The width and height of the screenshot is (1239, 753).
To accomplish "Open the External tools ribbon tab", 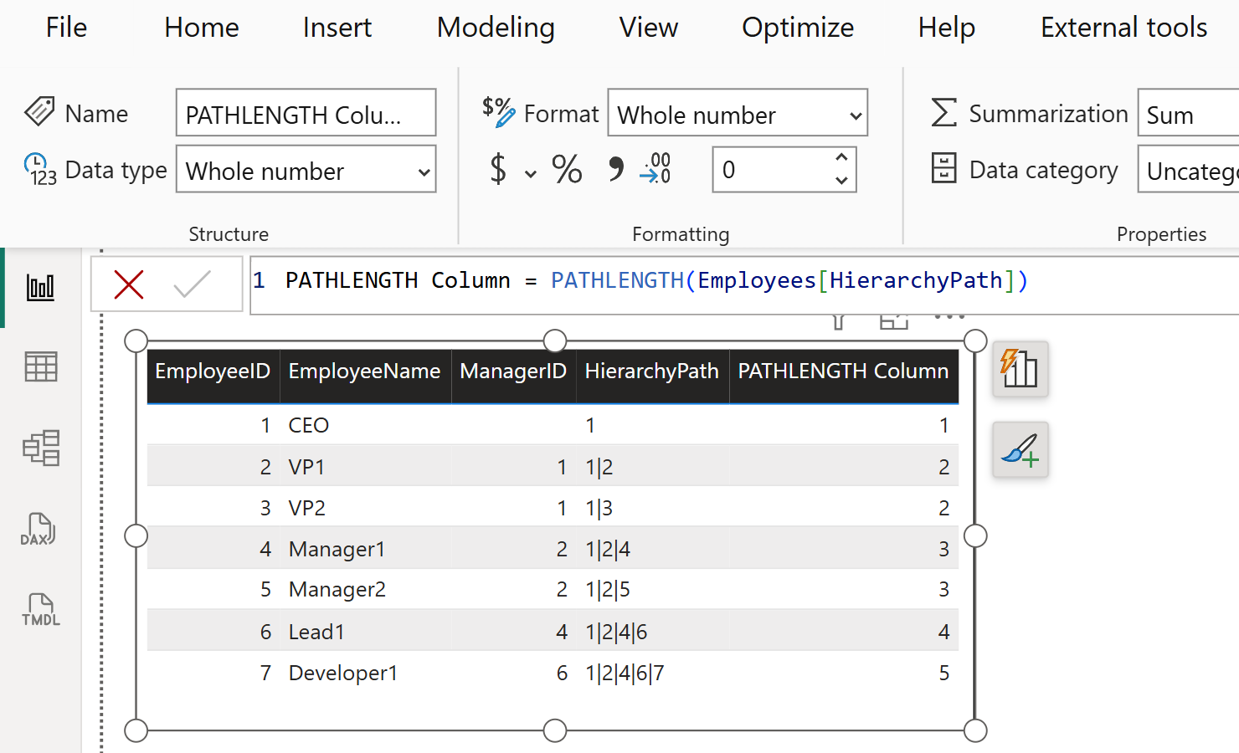I will [x=1123, y=27].
